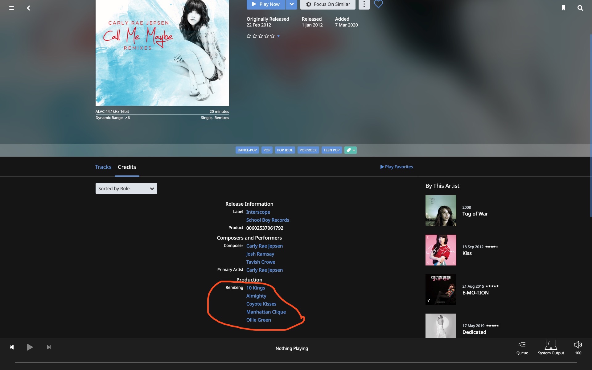This screenshot has height=370, width=592.
Task: Skip to next track
Action: click(x=48, y=347)
